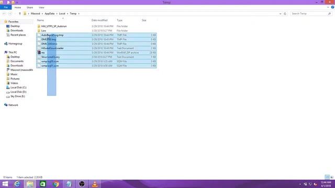Open Sky Drive (E:) drive
This screenshot has width=335, height=188.
18,96
